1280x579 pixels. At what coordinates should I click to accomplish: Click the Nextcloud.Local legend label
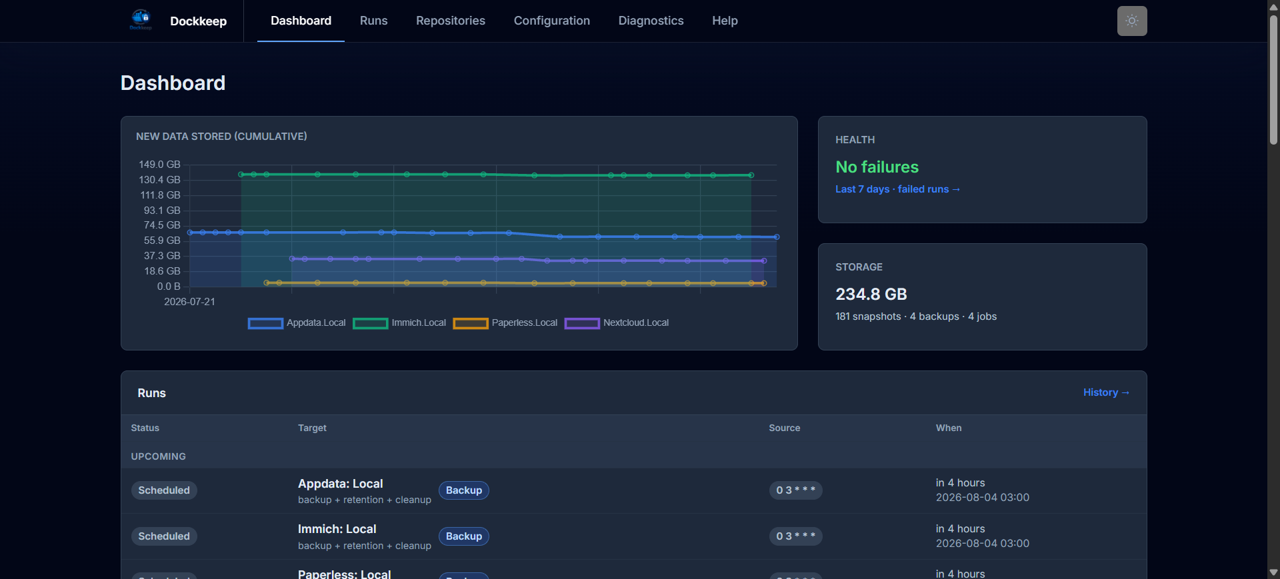(636, 322)
